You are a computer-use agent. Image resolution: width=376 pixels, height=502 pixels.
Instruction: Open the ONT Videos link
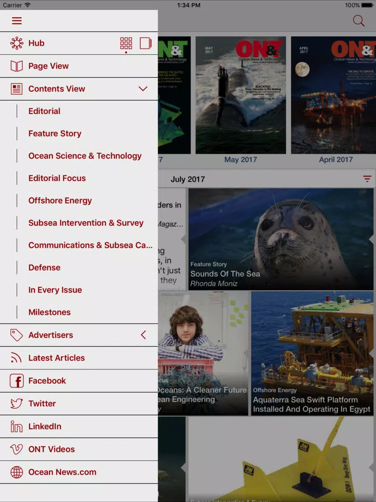(79, 449)
